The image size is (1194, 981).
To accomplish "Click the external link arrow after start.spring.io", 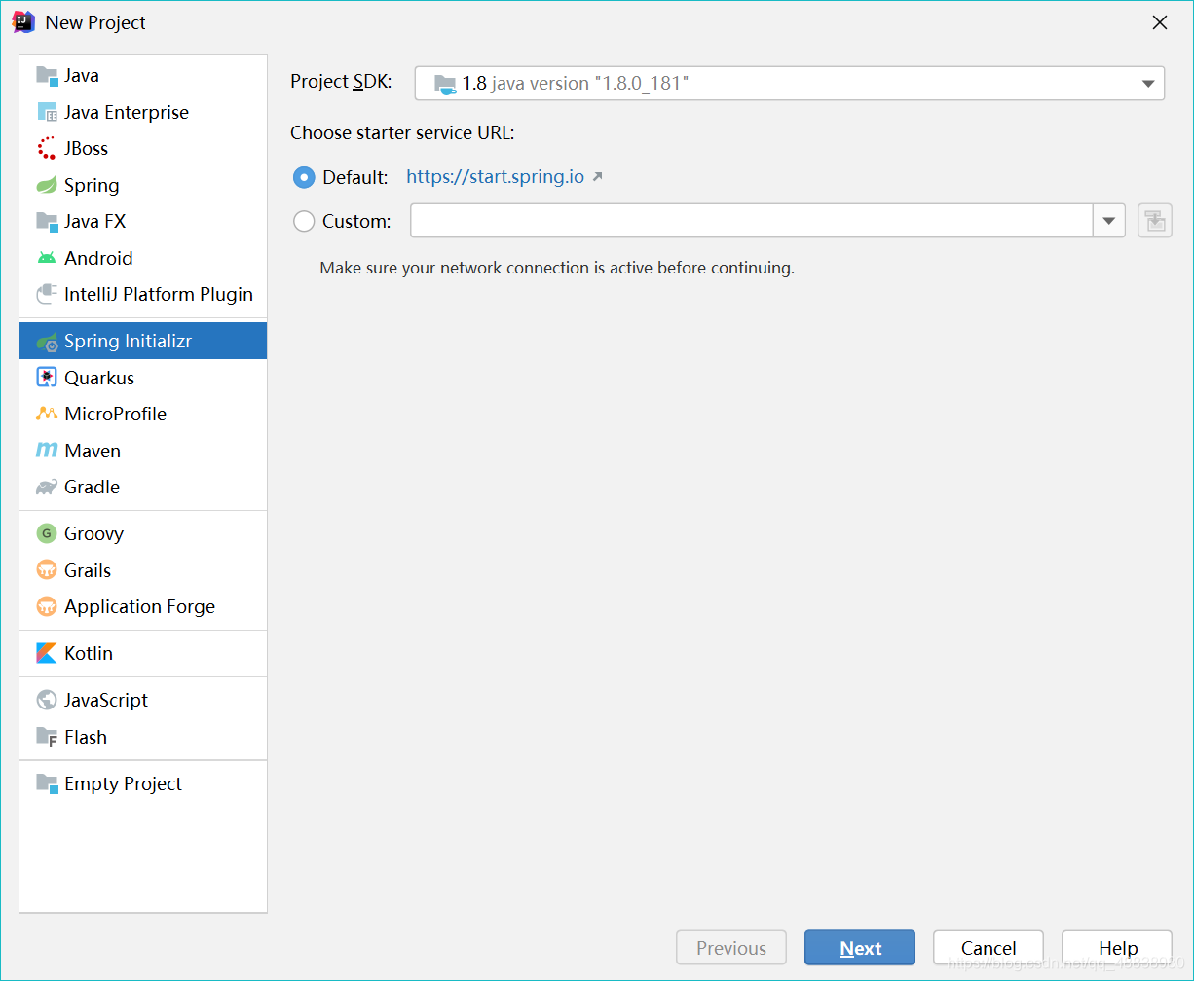I will click(x=598, y=177).
